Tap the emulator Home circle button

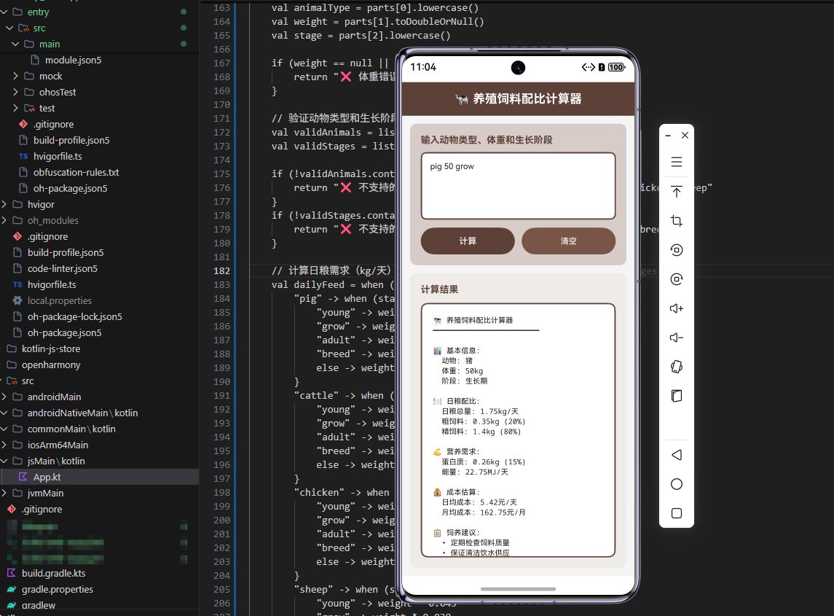[x=676, y=484]
